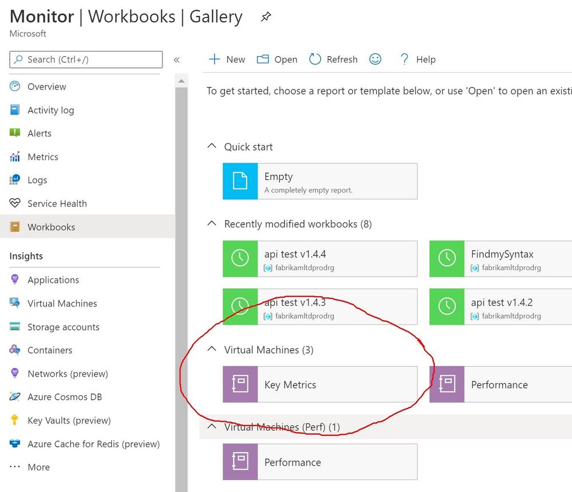Viewport: 572px width, 492px height.
Task: Click the Insights section heading
Action: click(26, 256)
